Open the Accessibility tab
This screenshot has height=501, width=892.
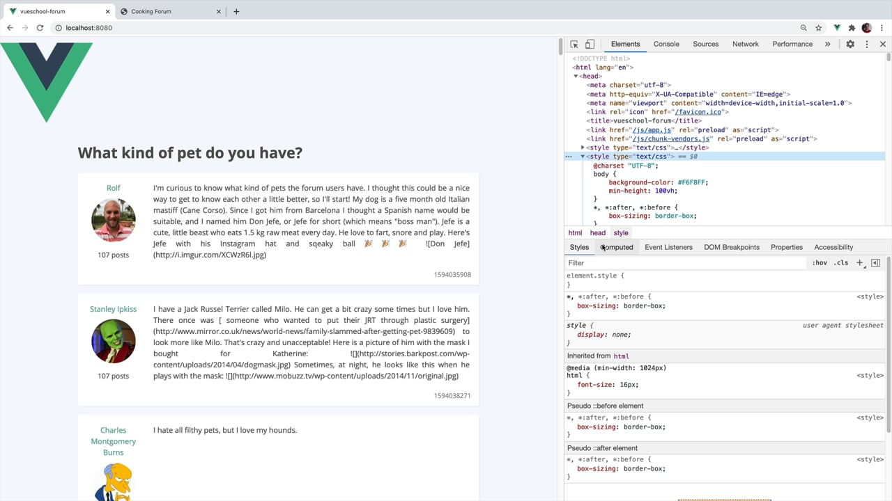tap(833, 247)
